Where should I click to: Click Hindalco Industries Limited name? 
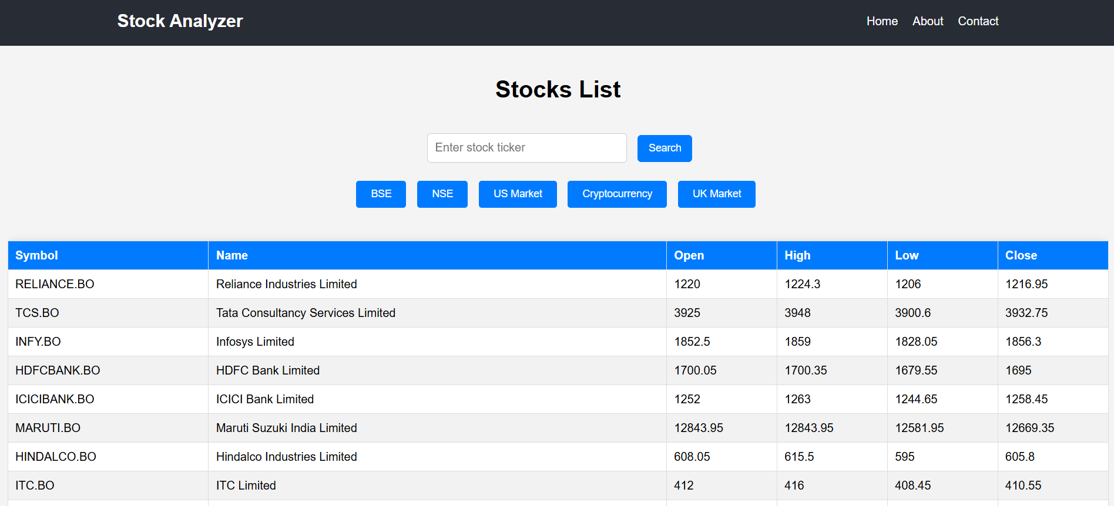287,457
